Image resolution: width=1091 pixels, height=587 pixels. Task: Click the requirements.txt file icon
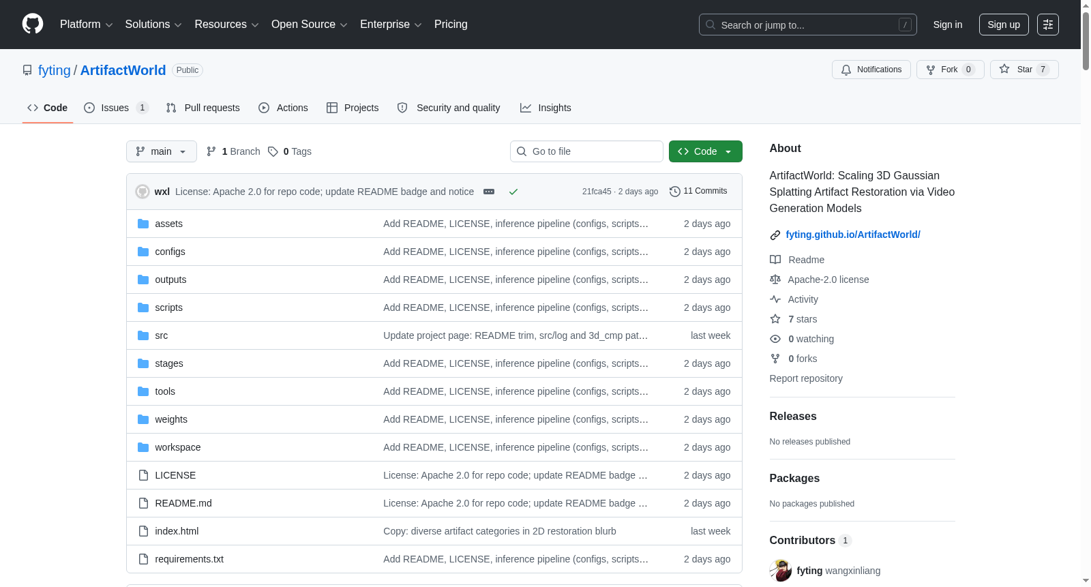coord(143,559)
